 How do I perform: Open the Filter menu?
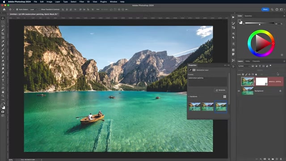click(x=82, y=2)
